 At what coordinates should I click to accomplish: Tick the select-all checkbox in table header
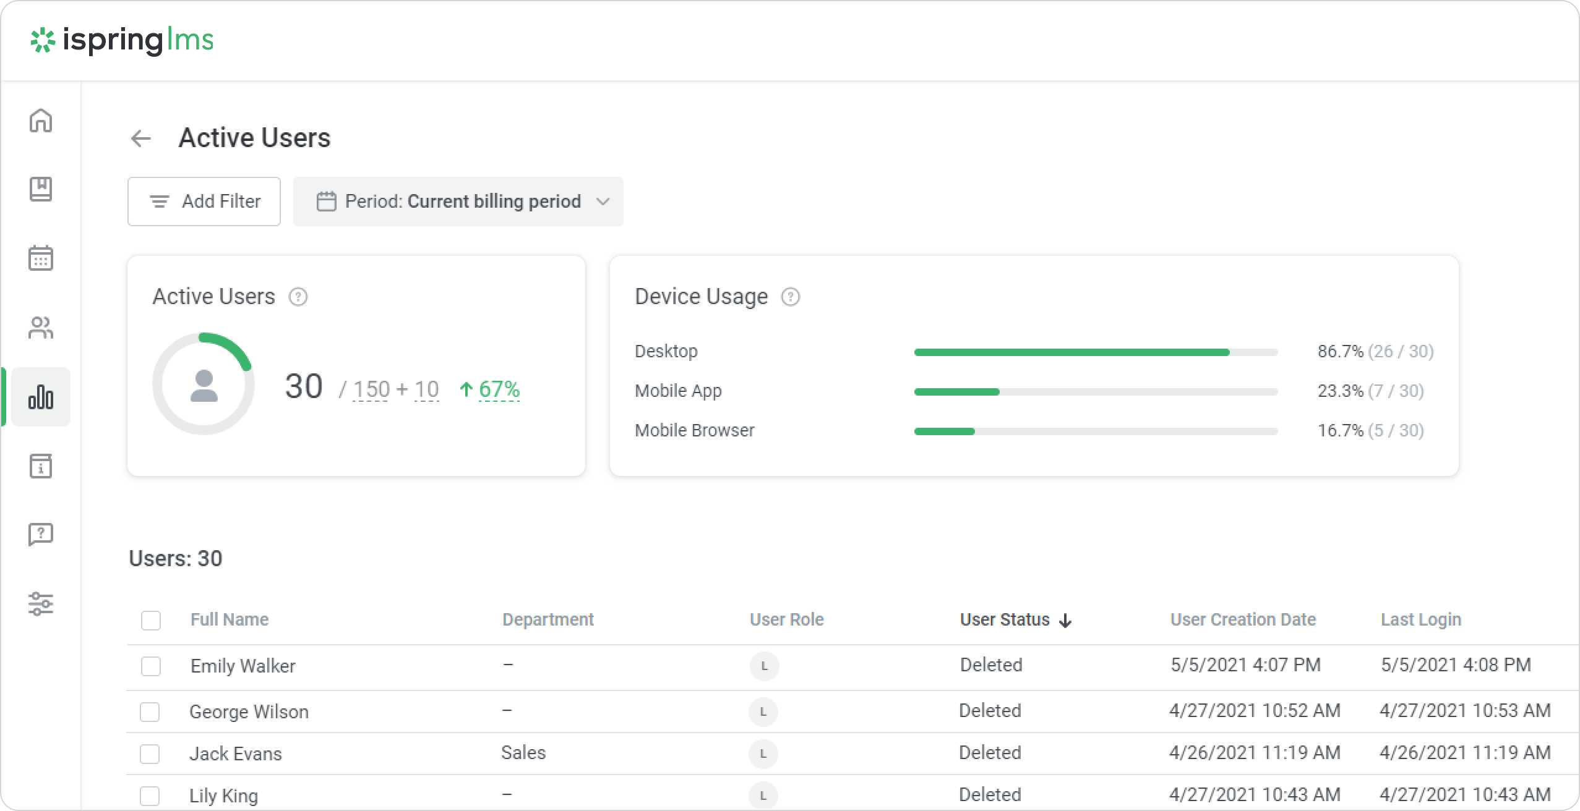[151, 620]
